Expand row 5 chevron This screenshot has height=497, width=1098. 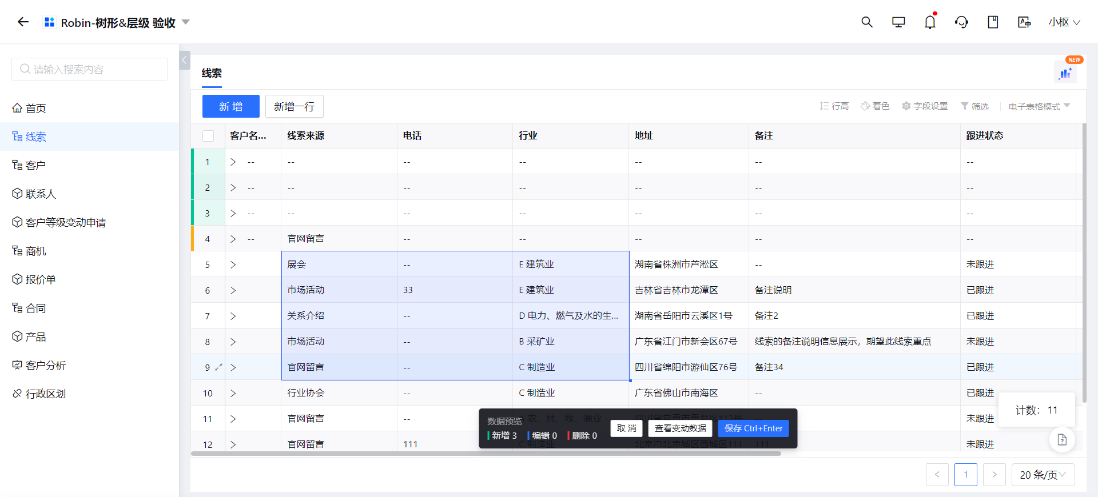233,264
